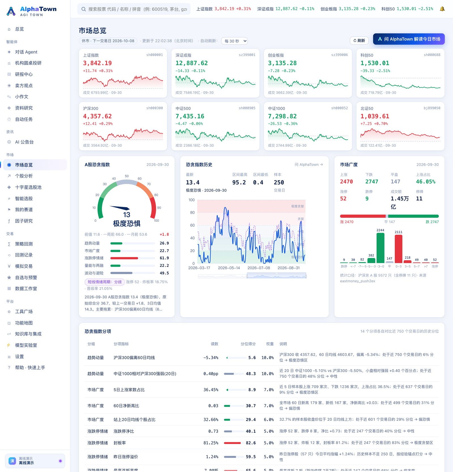
Task: Click 帮助 question mark icon
Action: (9, 368)
